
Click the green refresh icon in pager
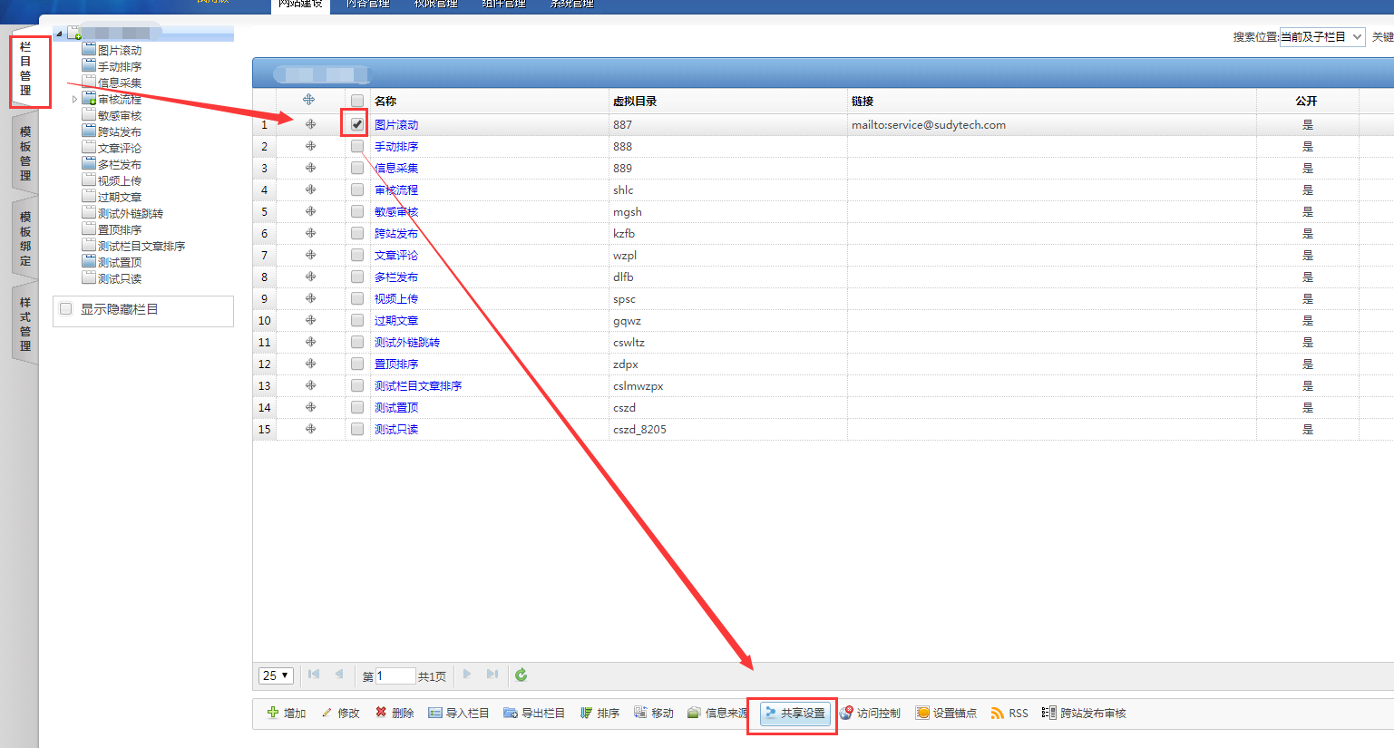click(x=521, y=675)
